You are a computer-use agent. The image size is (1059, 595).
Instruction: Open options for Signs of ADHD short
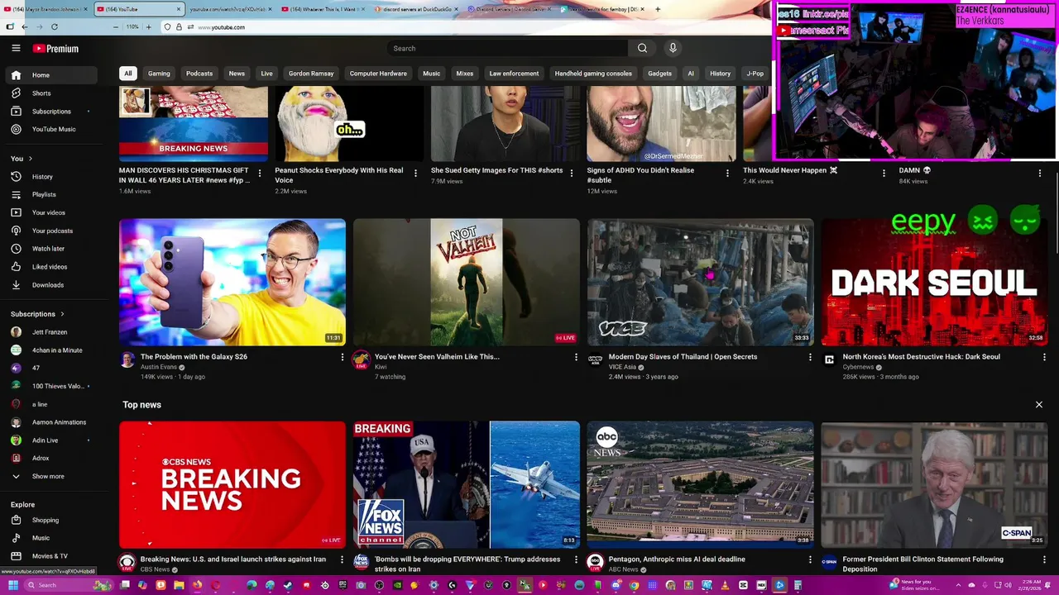click(728, 174)
